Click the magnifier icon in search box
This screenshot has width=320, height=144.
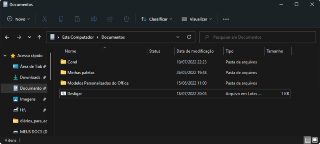(x=207, y=37)
